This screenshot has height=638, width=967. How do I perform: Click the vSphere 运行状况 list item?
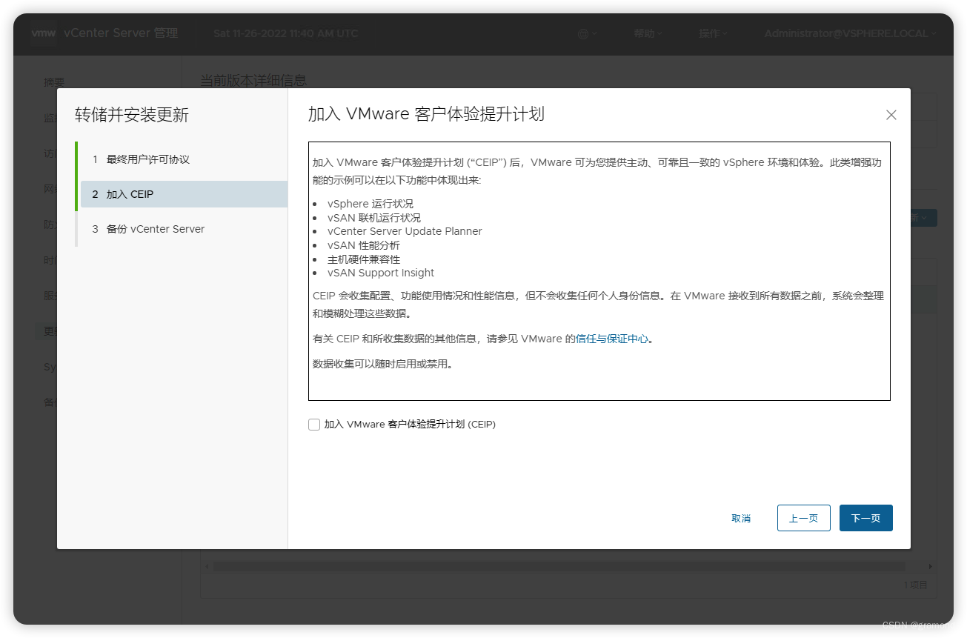370,204
